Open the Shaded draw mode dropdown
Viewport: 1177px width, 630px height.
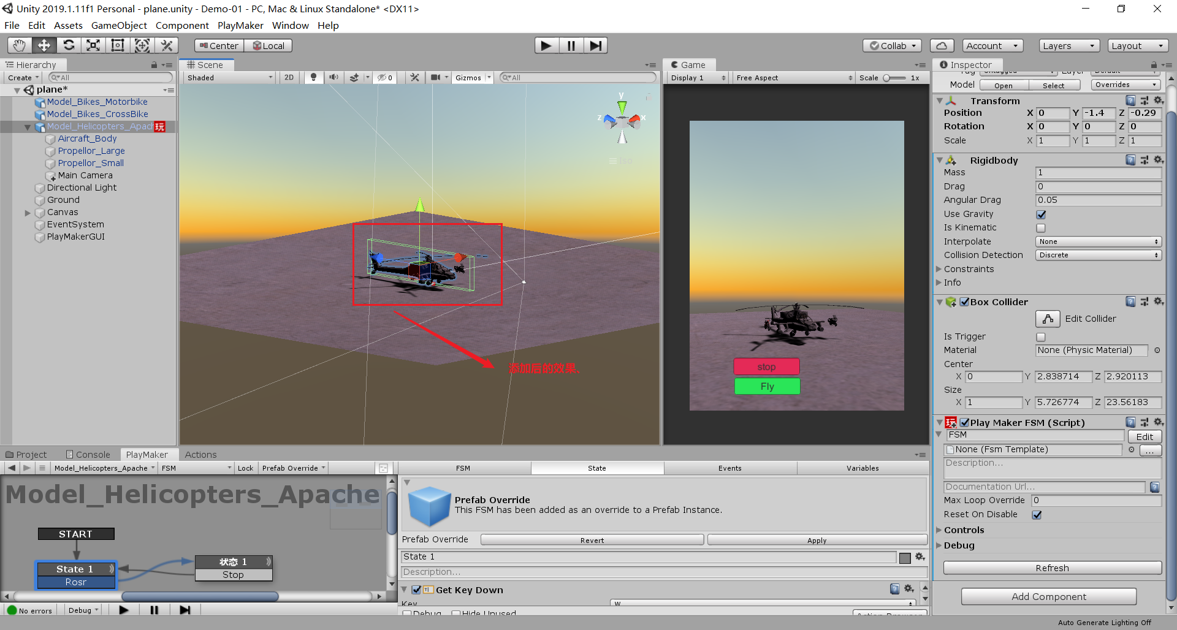tap(229, 77)
